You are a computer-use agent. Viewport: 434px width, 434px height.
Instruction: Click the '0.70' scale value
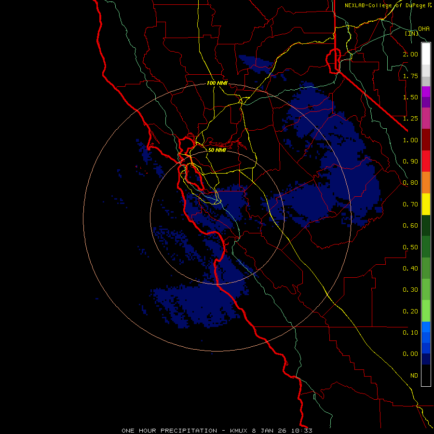click(410, 204)
